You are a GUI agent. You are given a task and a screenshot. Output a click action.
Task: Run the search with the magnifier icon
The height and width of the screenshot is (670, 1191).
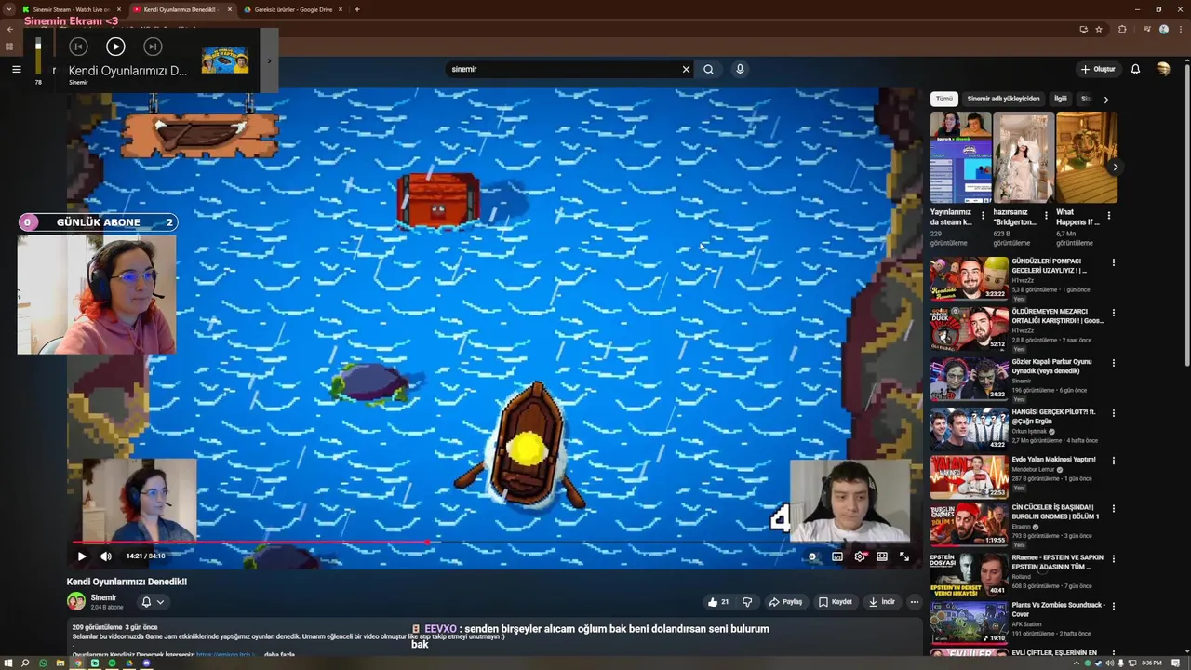pyautogui.click(x=708, y=69)
